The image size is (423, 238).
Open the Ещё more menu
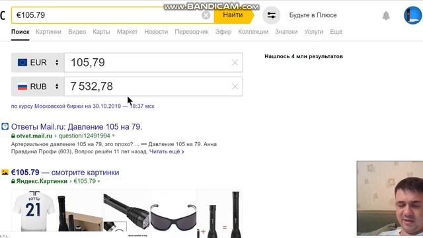[x=336, y=32]
